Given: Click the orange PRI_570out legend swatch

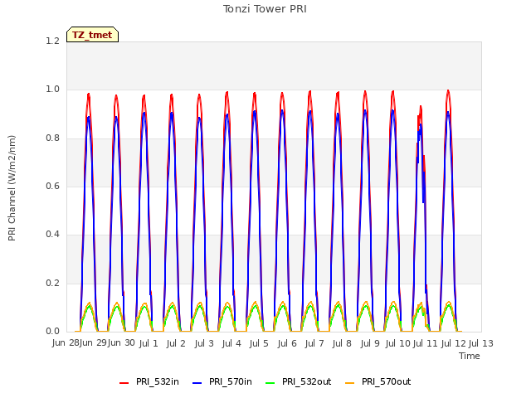Looking at the screenshot, I should [x=350, y=383].
